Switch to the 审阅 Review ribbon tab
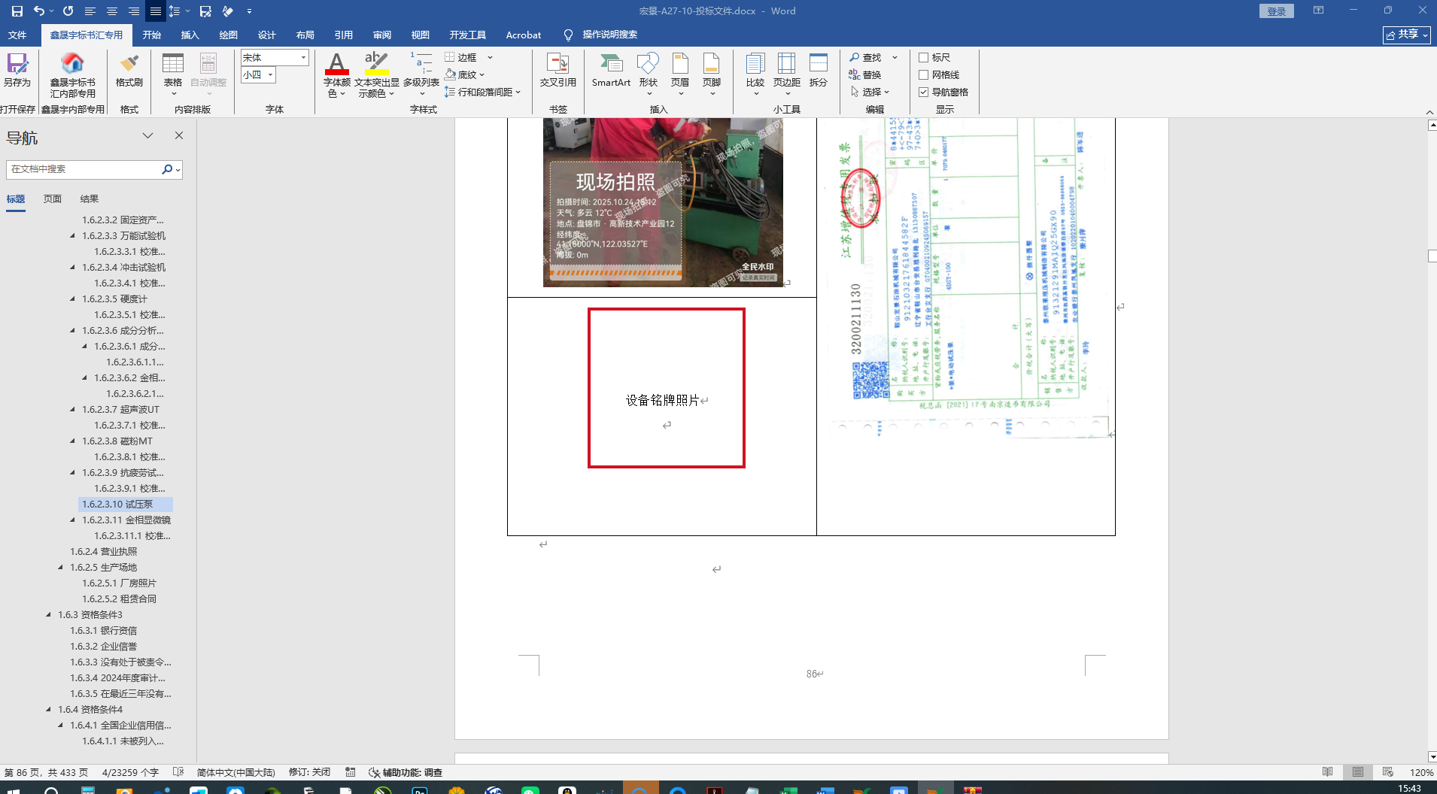This screenshot has height=794, width=1437. point(382,35)
